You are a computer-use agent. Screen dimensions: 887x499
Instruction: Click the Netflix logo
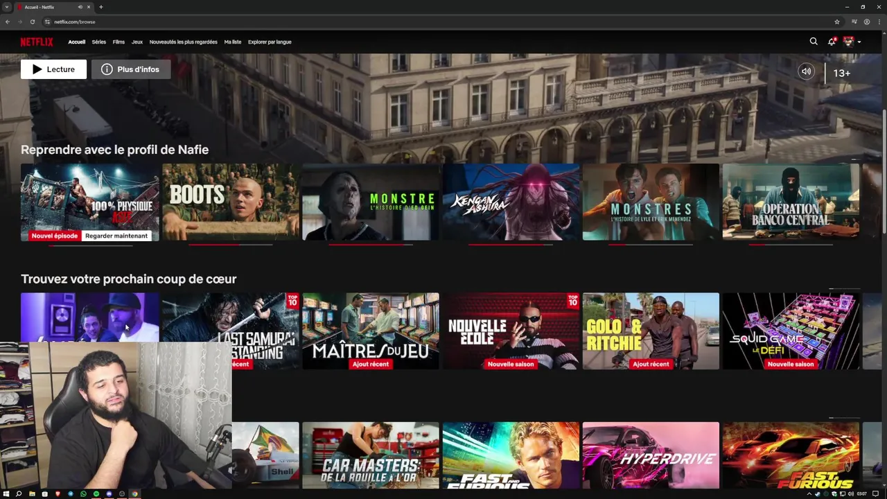tap(37, 42)
